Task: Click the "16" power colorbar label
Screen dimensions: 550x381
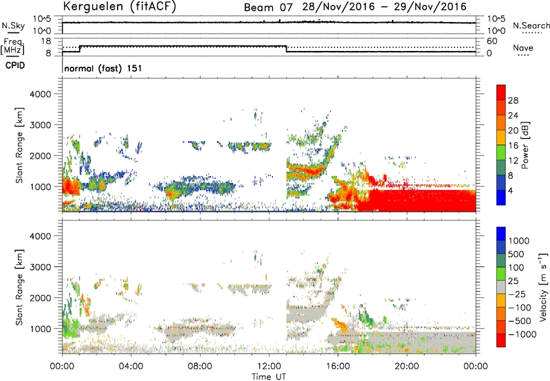Action: click(513, 145)
